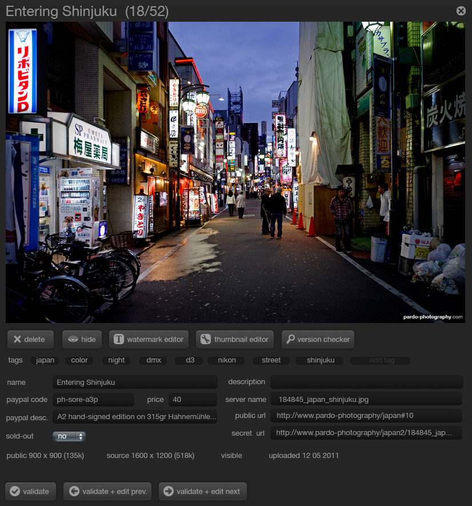Screen dimensions: 472x506
Task: Click the add tag field
Action: click(x=382, y=360)
